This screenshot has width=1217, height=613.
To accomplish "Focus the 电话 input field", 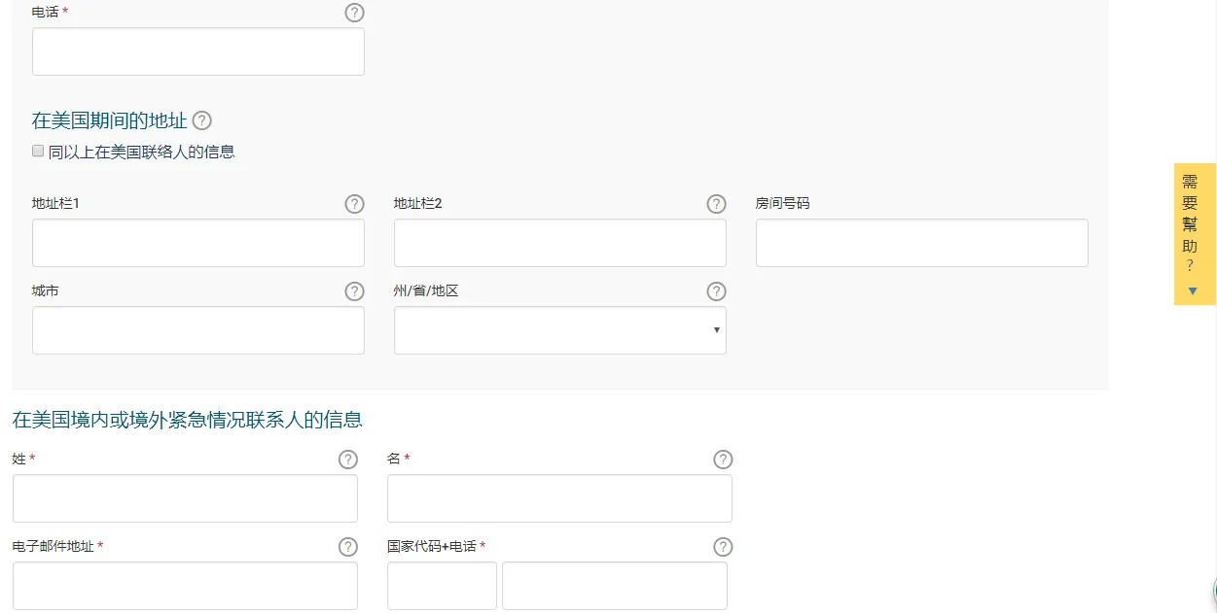I will 198,51.
